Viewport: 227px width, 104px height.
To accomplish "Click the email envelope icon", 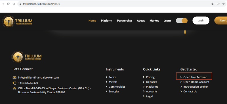I will pyautogui.click(x=14, y=78).
